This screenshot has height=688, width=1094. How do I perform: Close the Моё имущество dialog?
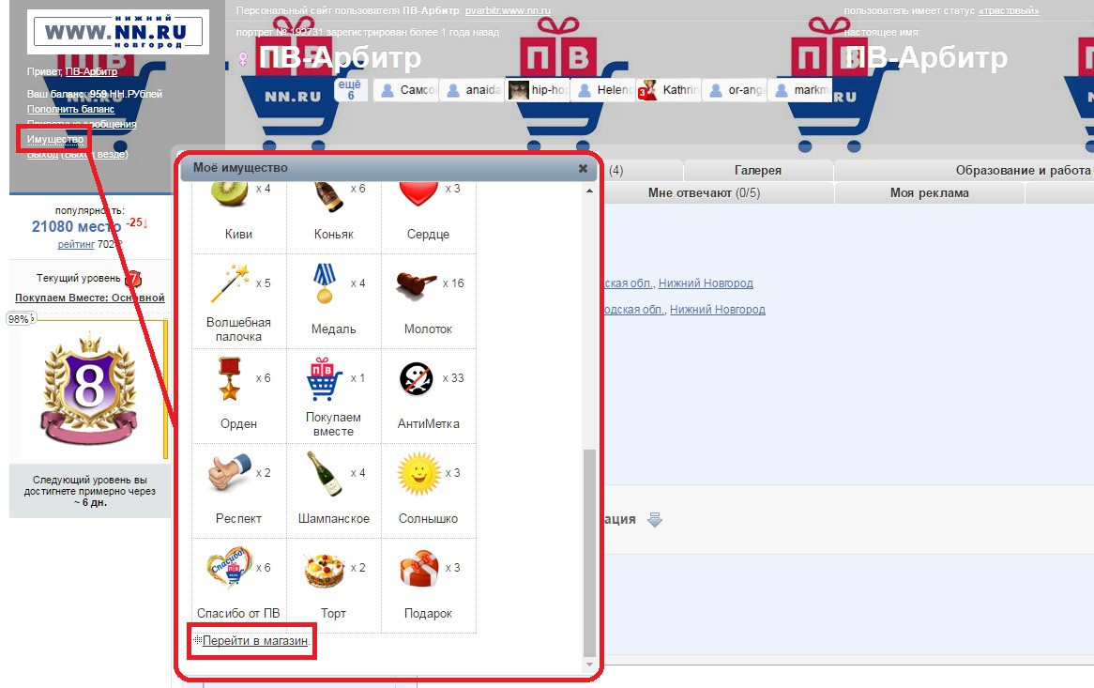[x=584, y=168]
